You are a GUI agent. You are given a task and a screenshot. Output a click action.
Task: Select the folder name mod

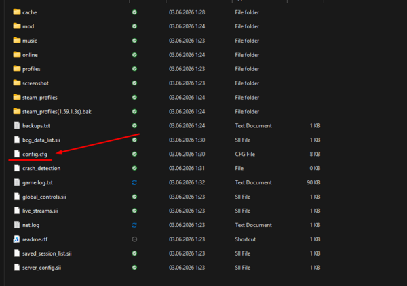[28, 26]
